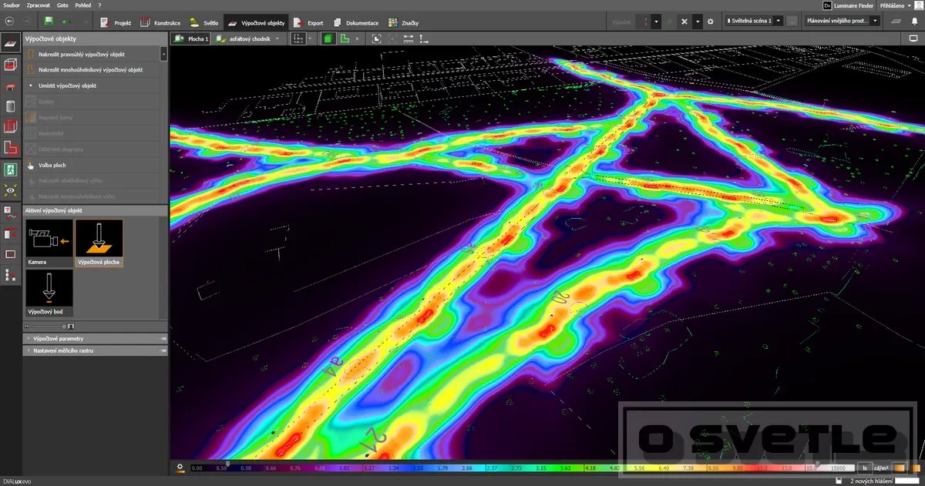
Task: Select the furniture sidebar tool
Action: (x=11, y=86)
